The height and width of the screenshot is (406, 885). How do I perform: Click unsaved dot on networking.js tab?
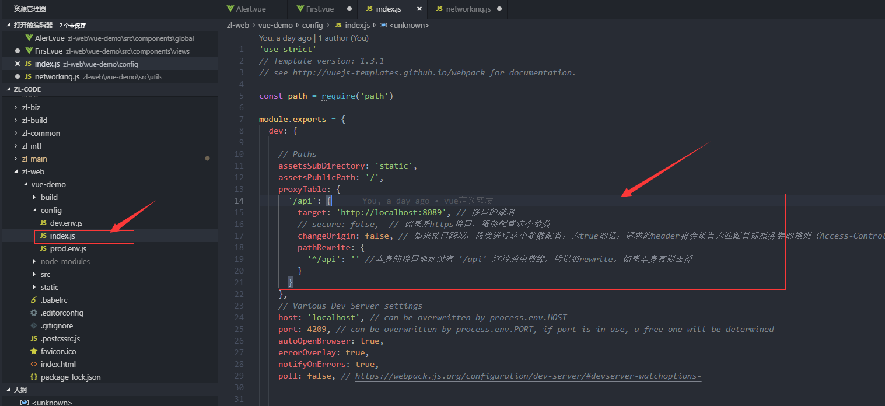click(x=499, y=9)
